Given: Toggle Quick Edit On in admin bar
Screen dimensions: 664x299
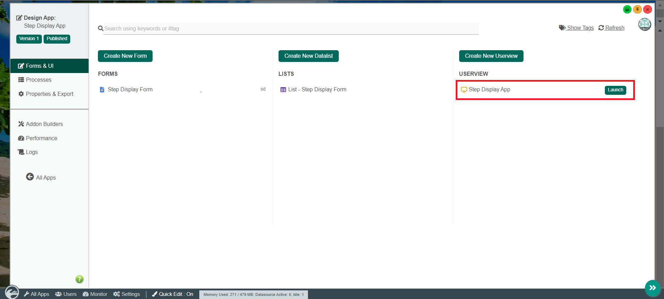Looking at the screenshot, I should pos(173,294).
